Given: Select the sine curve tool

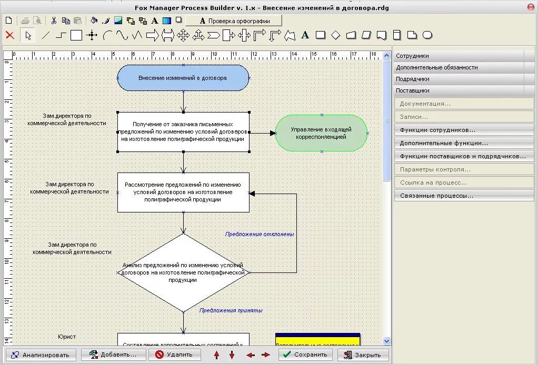Looking at the screenshot, I should click(x=122, y=35).
